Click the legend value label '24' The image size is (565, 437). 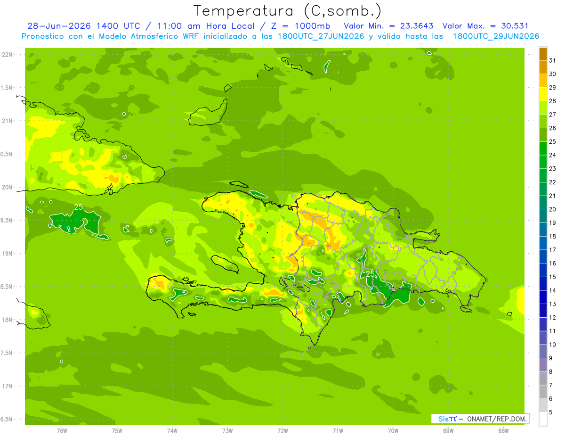553,156
